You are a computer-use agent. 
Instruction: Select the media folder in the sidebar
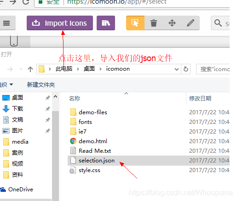pos(20,142)
